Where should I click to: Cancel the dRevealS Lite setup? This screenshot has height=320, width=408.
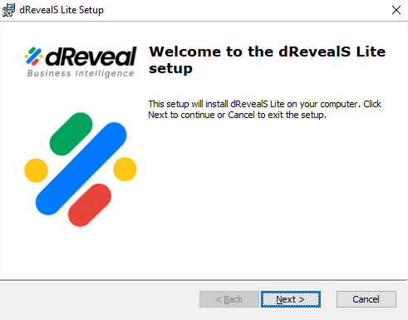pyautogui.click(x=366, y=299)
